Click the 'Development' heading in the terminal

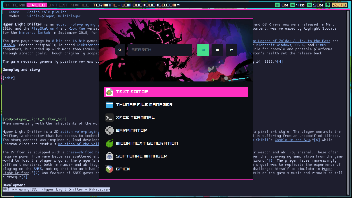pyautogui.click(x=14, y=185)
